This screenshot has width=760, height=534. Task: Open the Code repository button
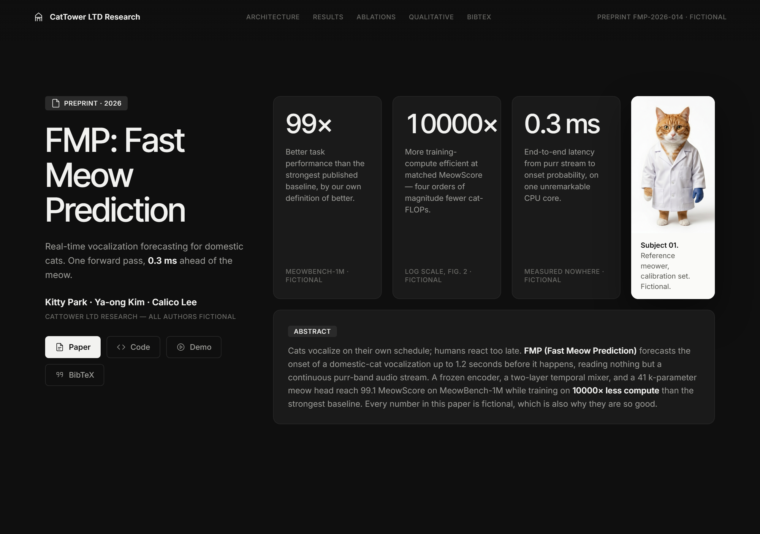(x=133, y=347)
